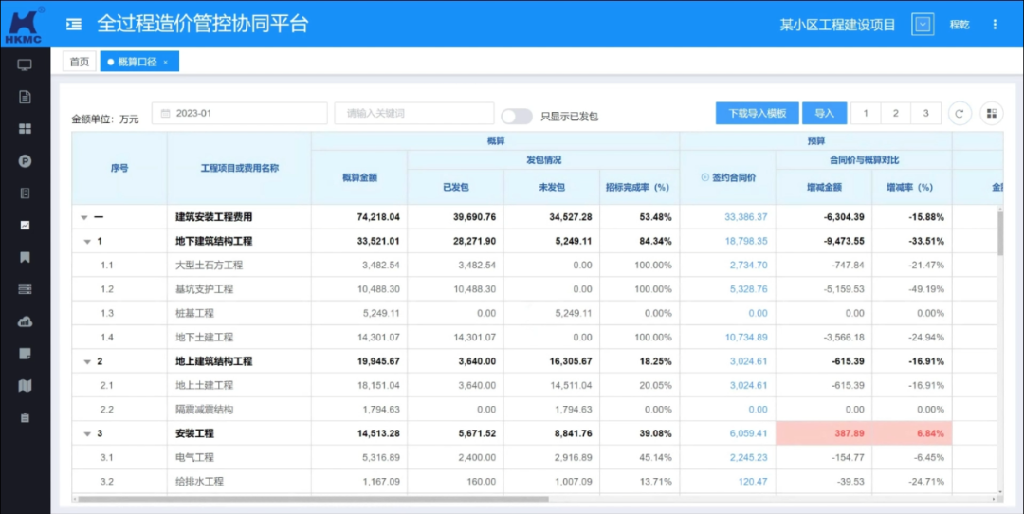The image size is (1024, 514).
Task: Open the vertical three-dot more menu
Action: (x=995, y=25)
